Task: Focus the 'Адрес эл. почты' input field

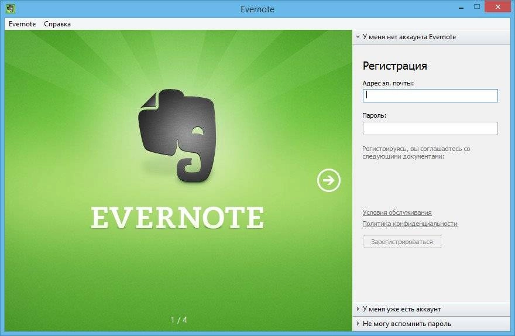Action: point(430,95)
